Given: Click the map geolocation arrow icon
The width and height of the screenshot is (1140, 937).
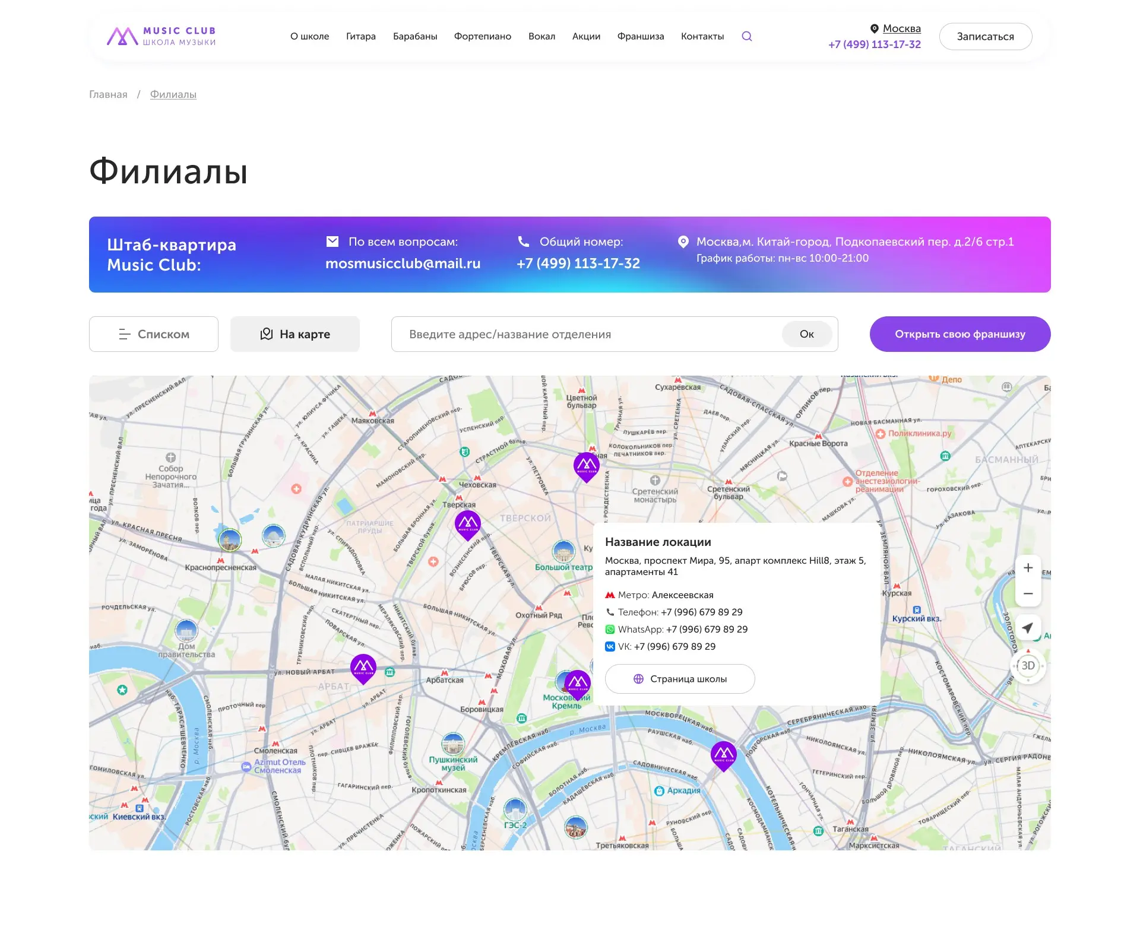Looking at the screenshot, I should tap(1028, 628).
